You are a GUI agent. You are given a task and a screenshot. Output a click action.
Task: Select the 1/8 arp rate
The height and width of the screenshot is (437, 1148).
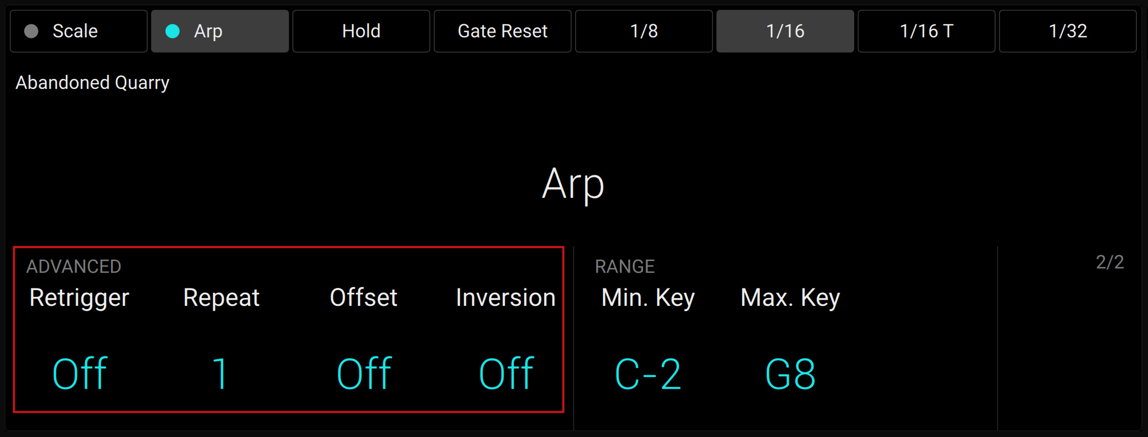pos(644,31)
